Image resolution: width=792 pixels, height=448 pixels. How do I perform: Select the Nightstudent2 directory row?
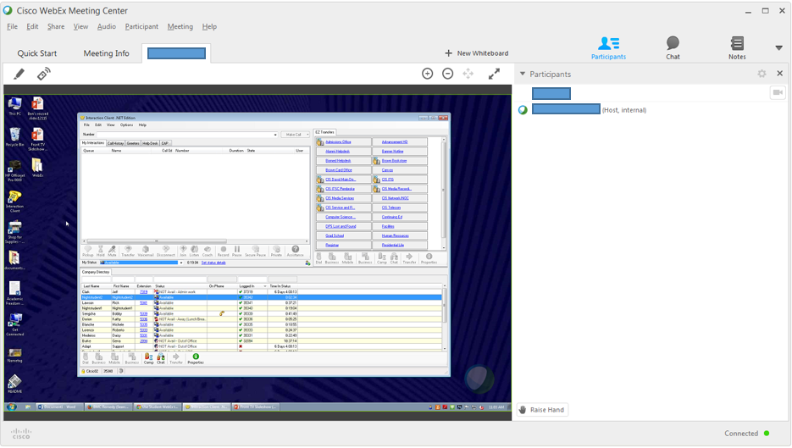261,297
